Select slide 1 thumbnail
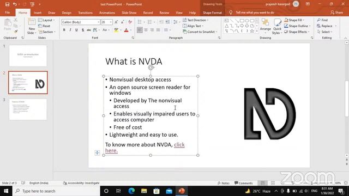The height and width of the screenshot is (196, 349). [28, 56]
